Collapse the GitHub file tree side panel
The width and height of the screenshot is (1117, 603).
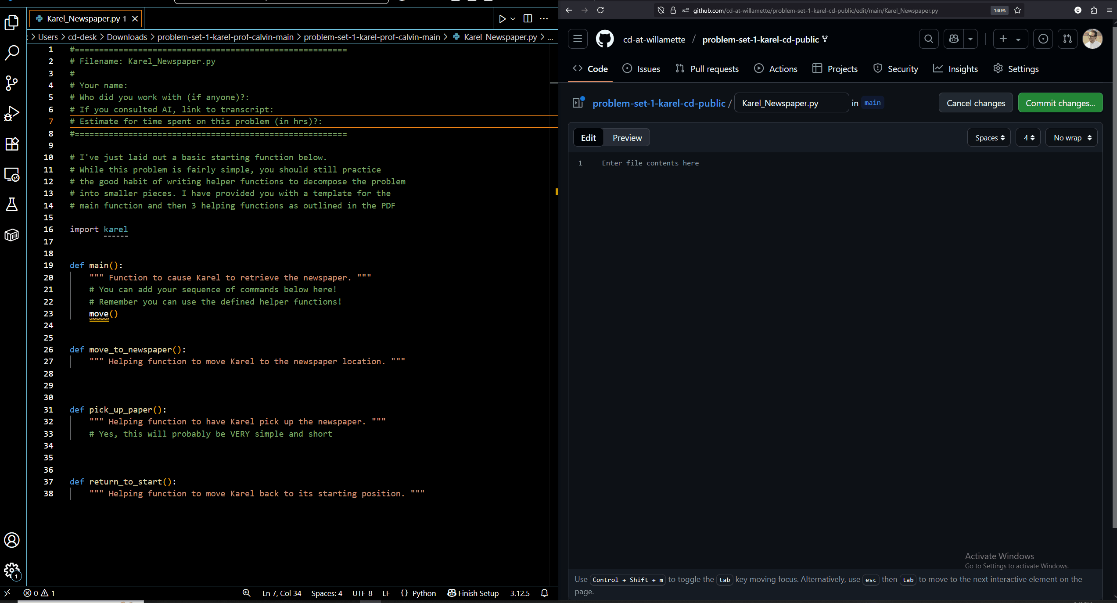coord(578,103)
